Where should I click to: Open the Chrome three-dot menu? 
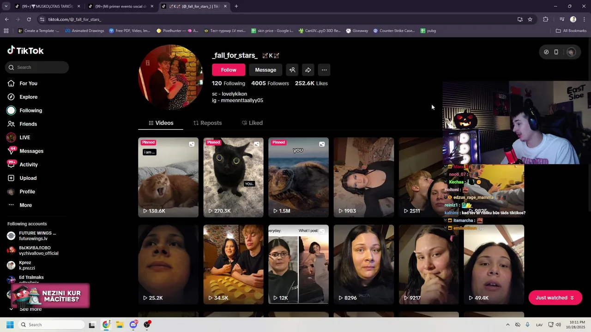585,19
